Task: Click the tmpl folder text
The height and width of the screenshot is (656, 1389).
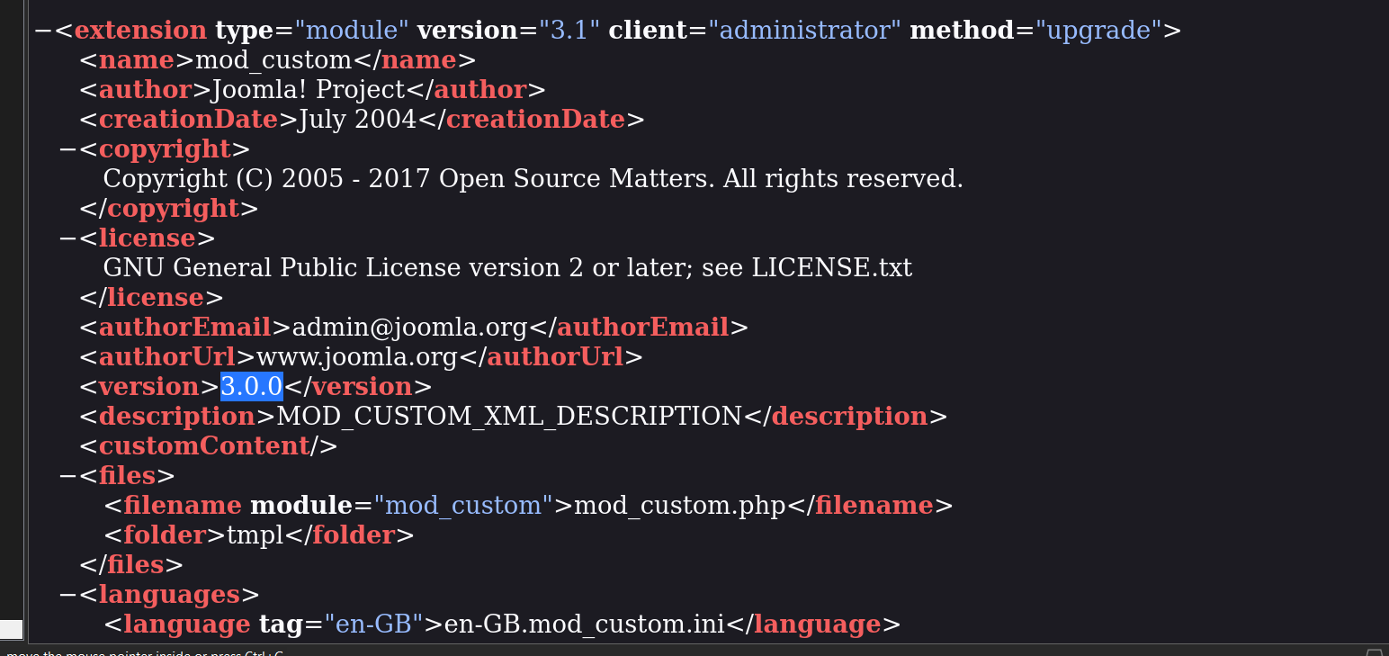Action: [x=255, y=535]
